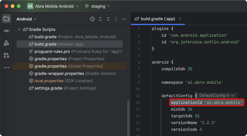Close the build.gradle (:app) tab
This screenshot has height=136, width=247.
pos(180,19)
